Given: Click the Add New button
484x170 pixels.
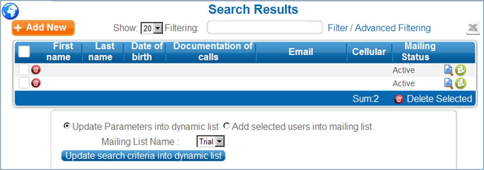Looking at the screenshot, I should pos(43,28).
